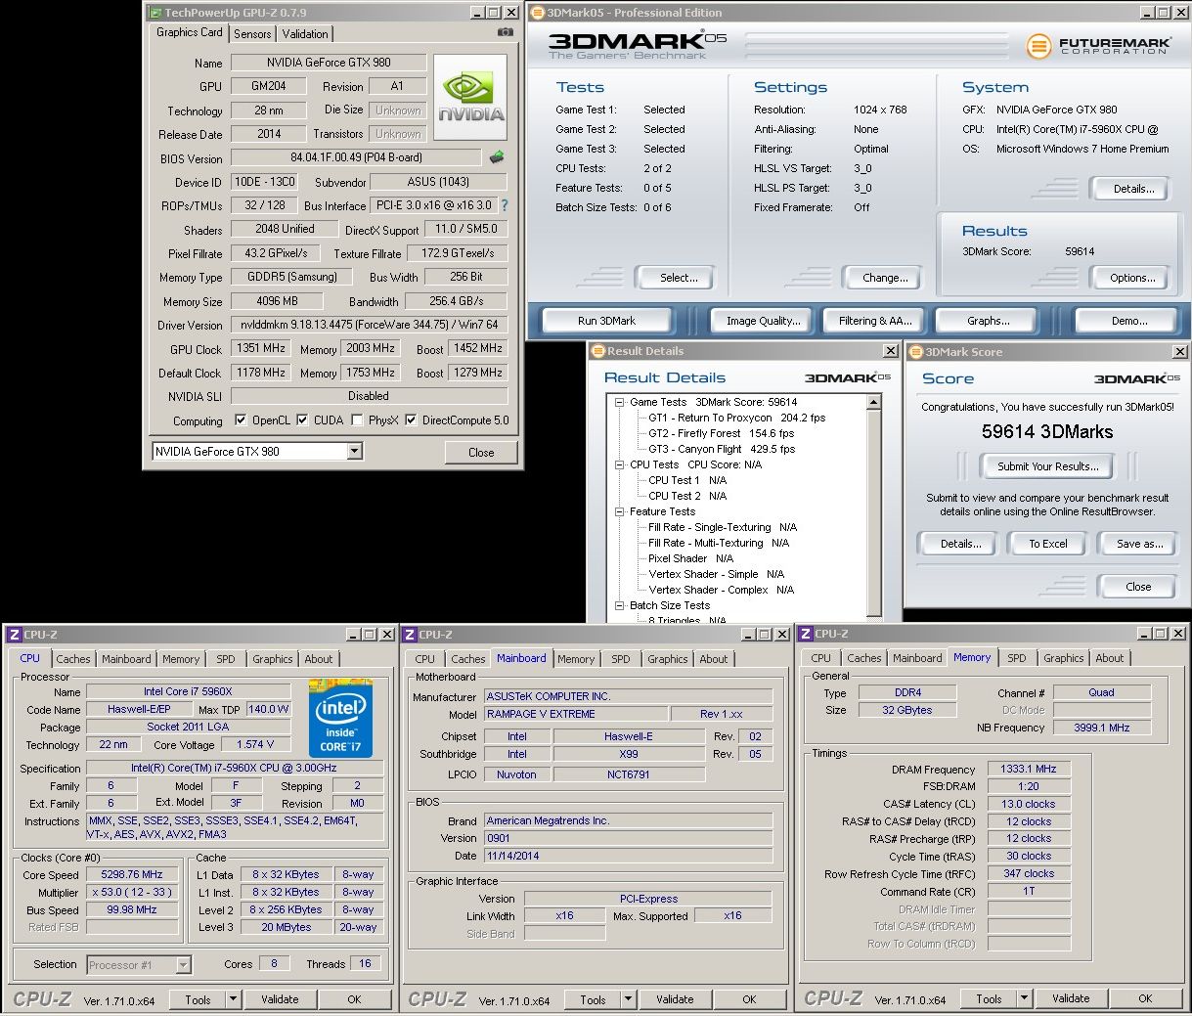Open Caches tab in the CPU-Z CPU window
The height and width of the screenshot is (1016, 1192).
[73, 659]
